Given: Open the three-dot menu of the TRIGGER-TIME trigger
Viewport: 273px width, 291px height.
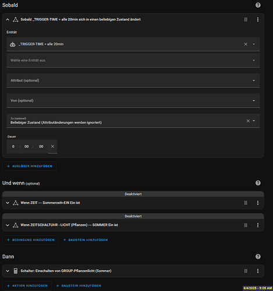Looking at the screenshot, I should pyautogui.click(x=258, y=19).
